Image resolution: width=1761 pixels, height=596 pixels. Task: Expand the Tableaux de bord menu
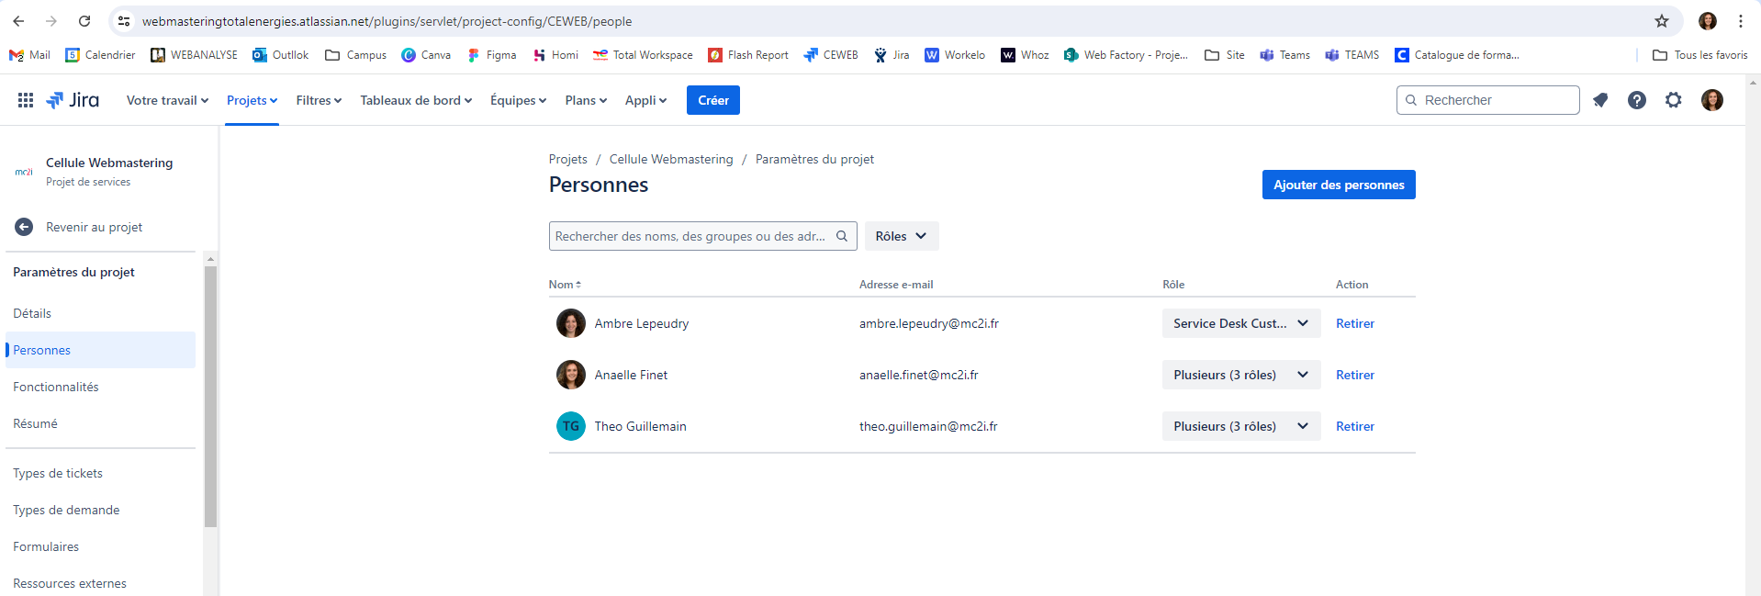[x=416, y=100]
